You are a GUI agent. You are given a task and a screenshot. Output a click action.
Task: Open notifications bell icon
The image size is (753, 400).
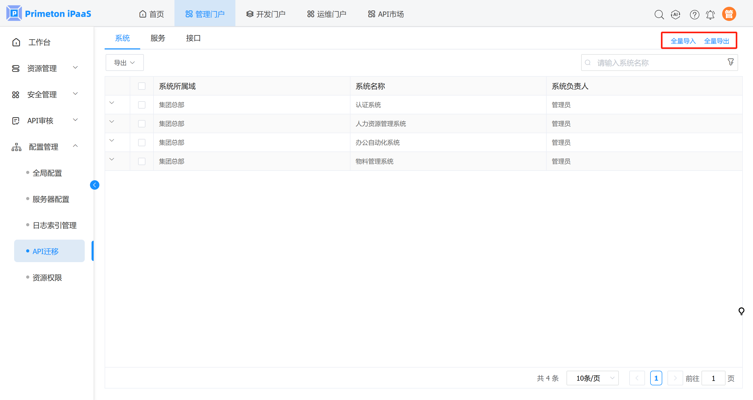click(710, 14)
